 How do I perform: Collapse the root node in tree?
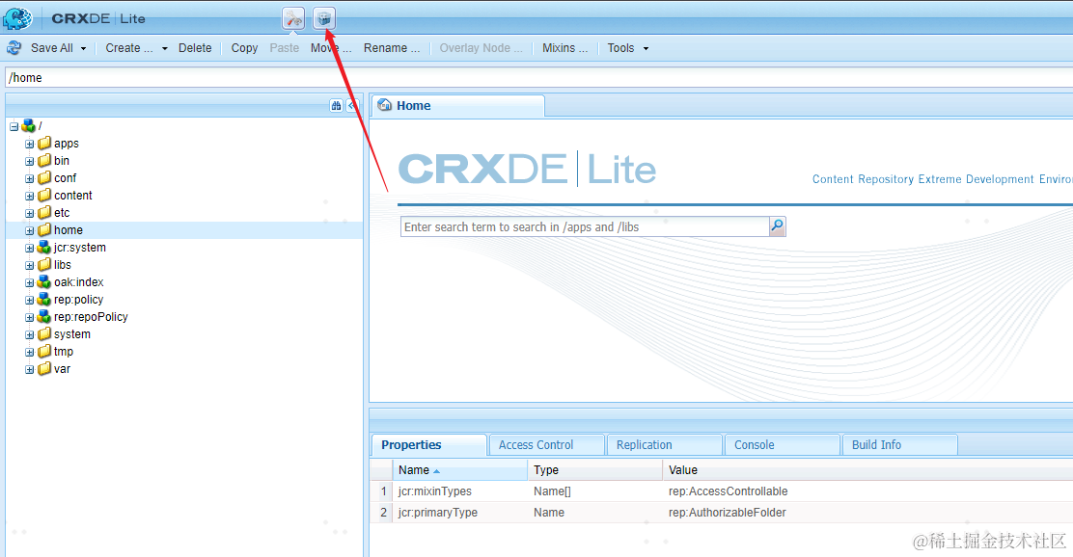14,126
